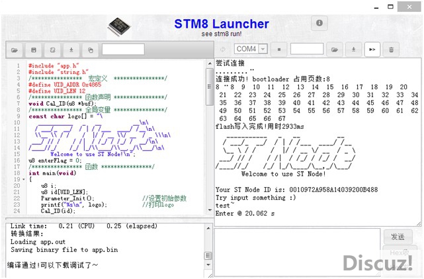Maximize the STM8 Launcher window

pyautogui.click(x=390, y=7)
